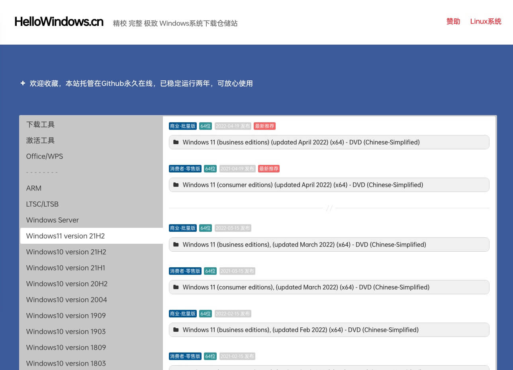Select Windows10 version 1809 in sidebar
Viewport: 513px width, 370px height.
tap(92, 347)
